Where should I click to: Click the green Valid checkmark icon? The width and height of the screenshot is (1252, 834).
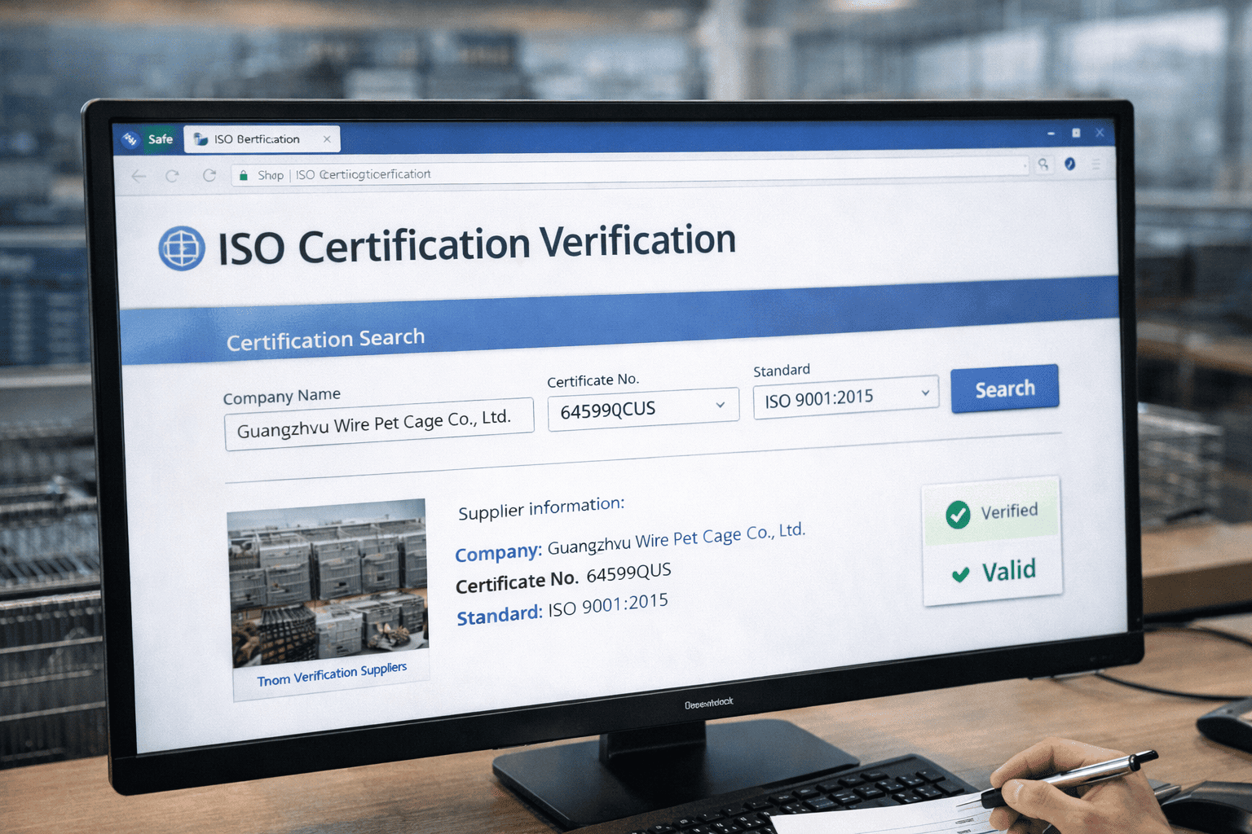[961, 573]
